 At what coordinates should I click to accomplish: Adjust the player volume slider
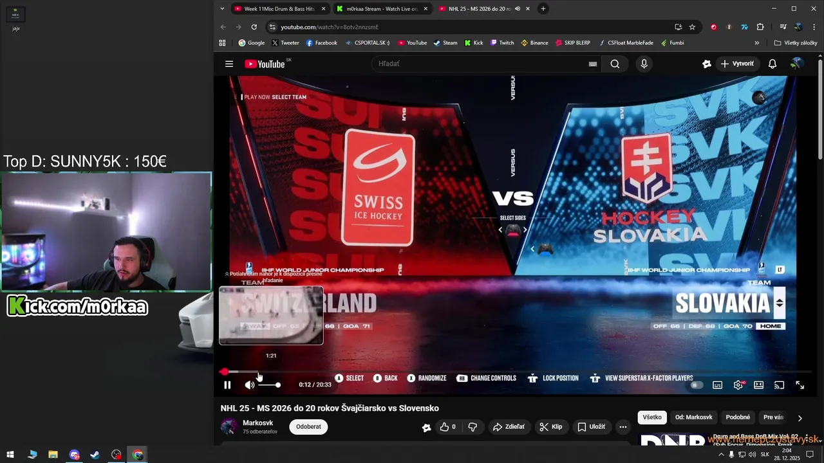coord(269,385)
